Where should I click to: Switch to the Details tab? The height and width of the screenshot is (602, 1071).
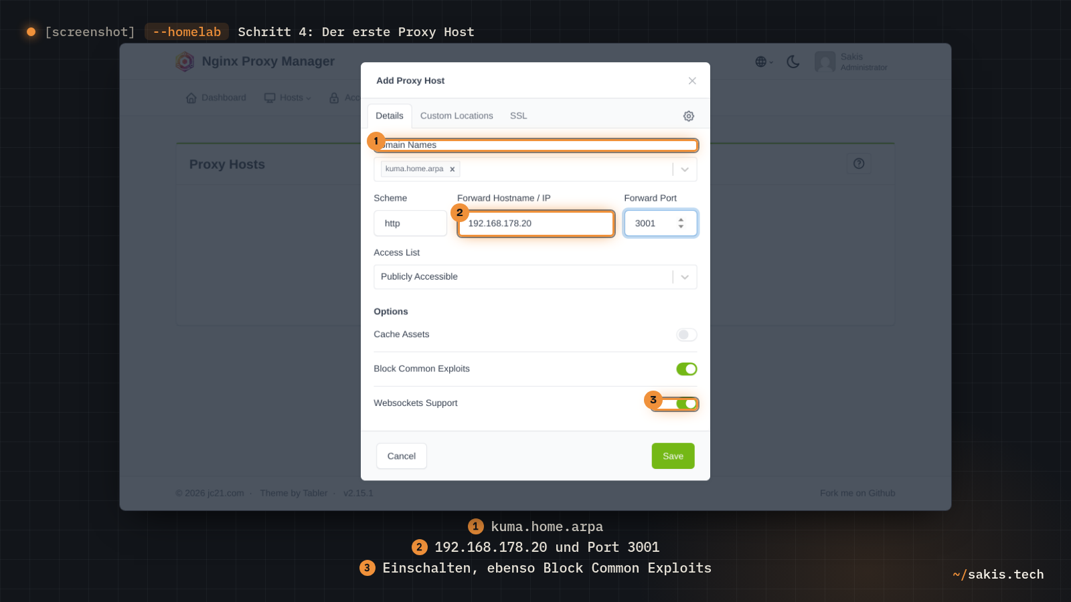click(390, 116)
